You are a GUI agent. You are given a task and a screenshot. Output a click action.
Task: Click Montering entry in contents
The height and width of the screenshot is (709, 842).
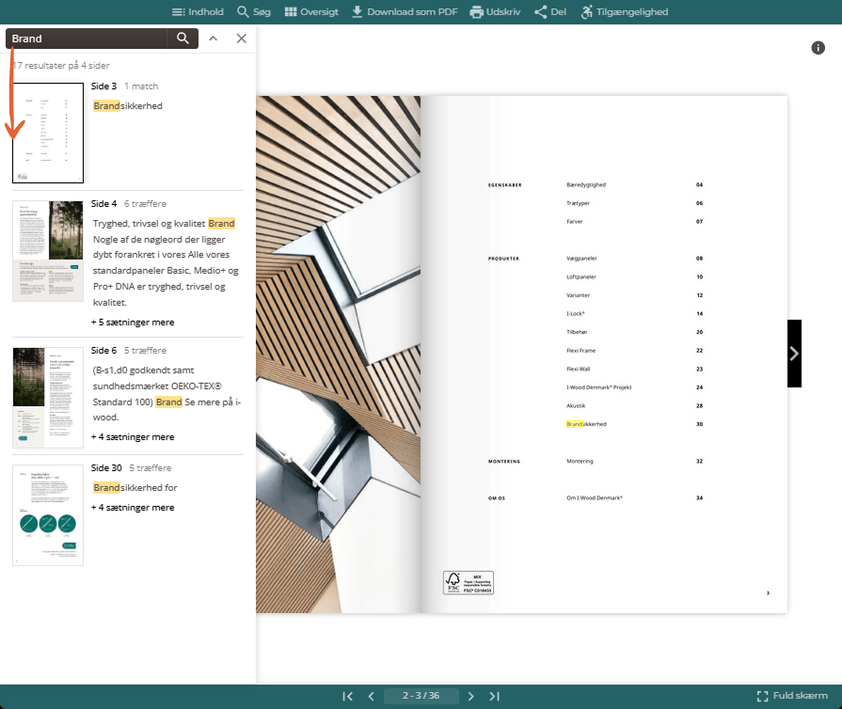tap(580, 461)
